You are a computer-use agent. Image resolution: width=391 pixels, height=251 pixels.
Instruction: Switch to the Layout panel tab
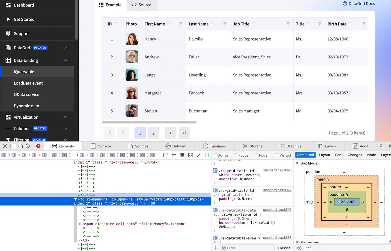[324, 155]
